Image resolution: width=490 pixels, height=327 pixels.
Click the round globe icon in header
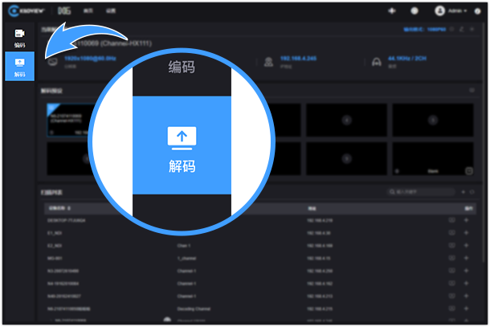point(414,11)
